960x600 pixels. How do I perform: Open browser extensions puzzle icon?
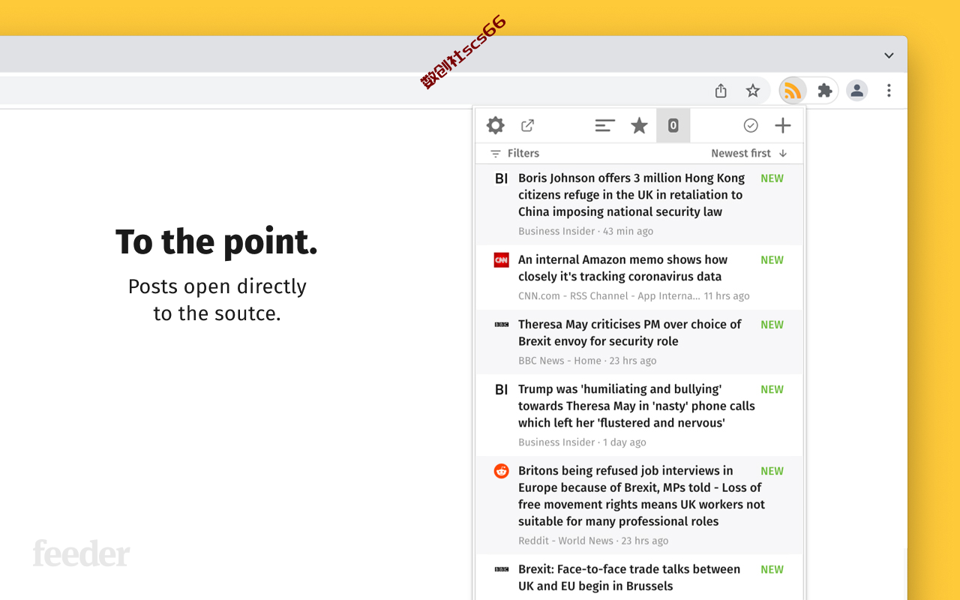click(x=825, y=91)
